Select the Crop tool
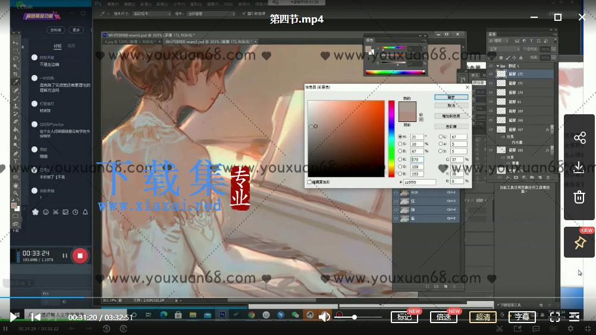This screenshot has width=596, height=335. click(15, 74)
